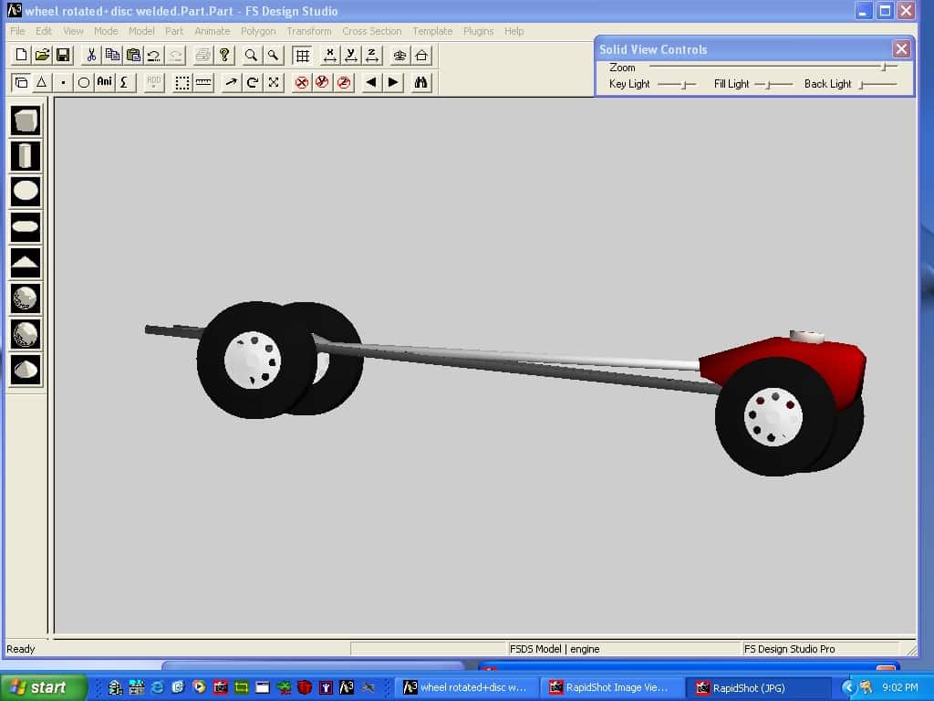Select the Ani animation mode button
This screenshot has width=934, height=701.
pyautogui.click(x=105, y=82)
